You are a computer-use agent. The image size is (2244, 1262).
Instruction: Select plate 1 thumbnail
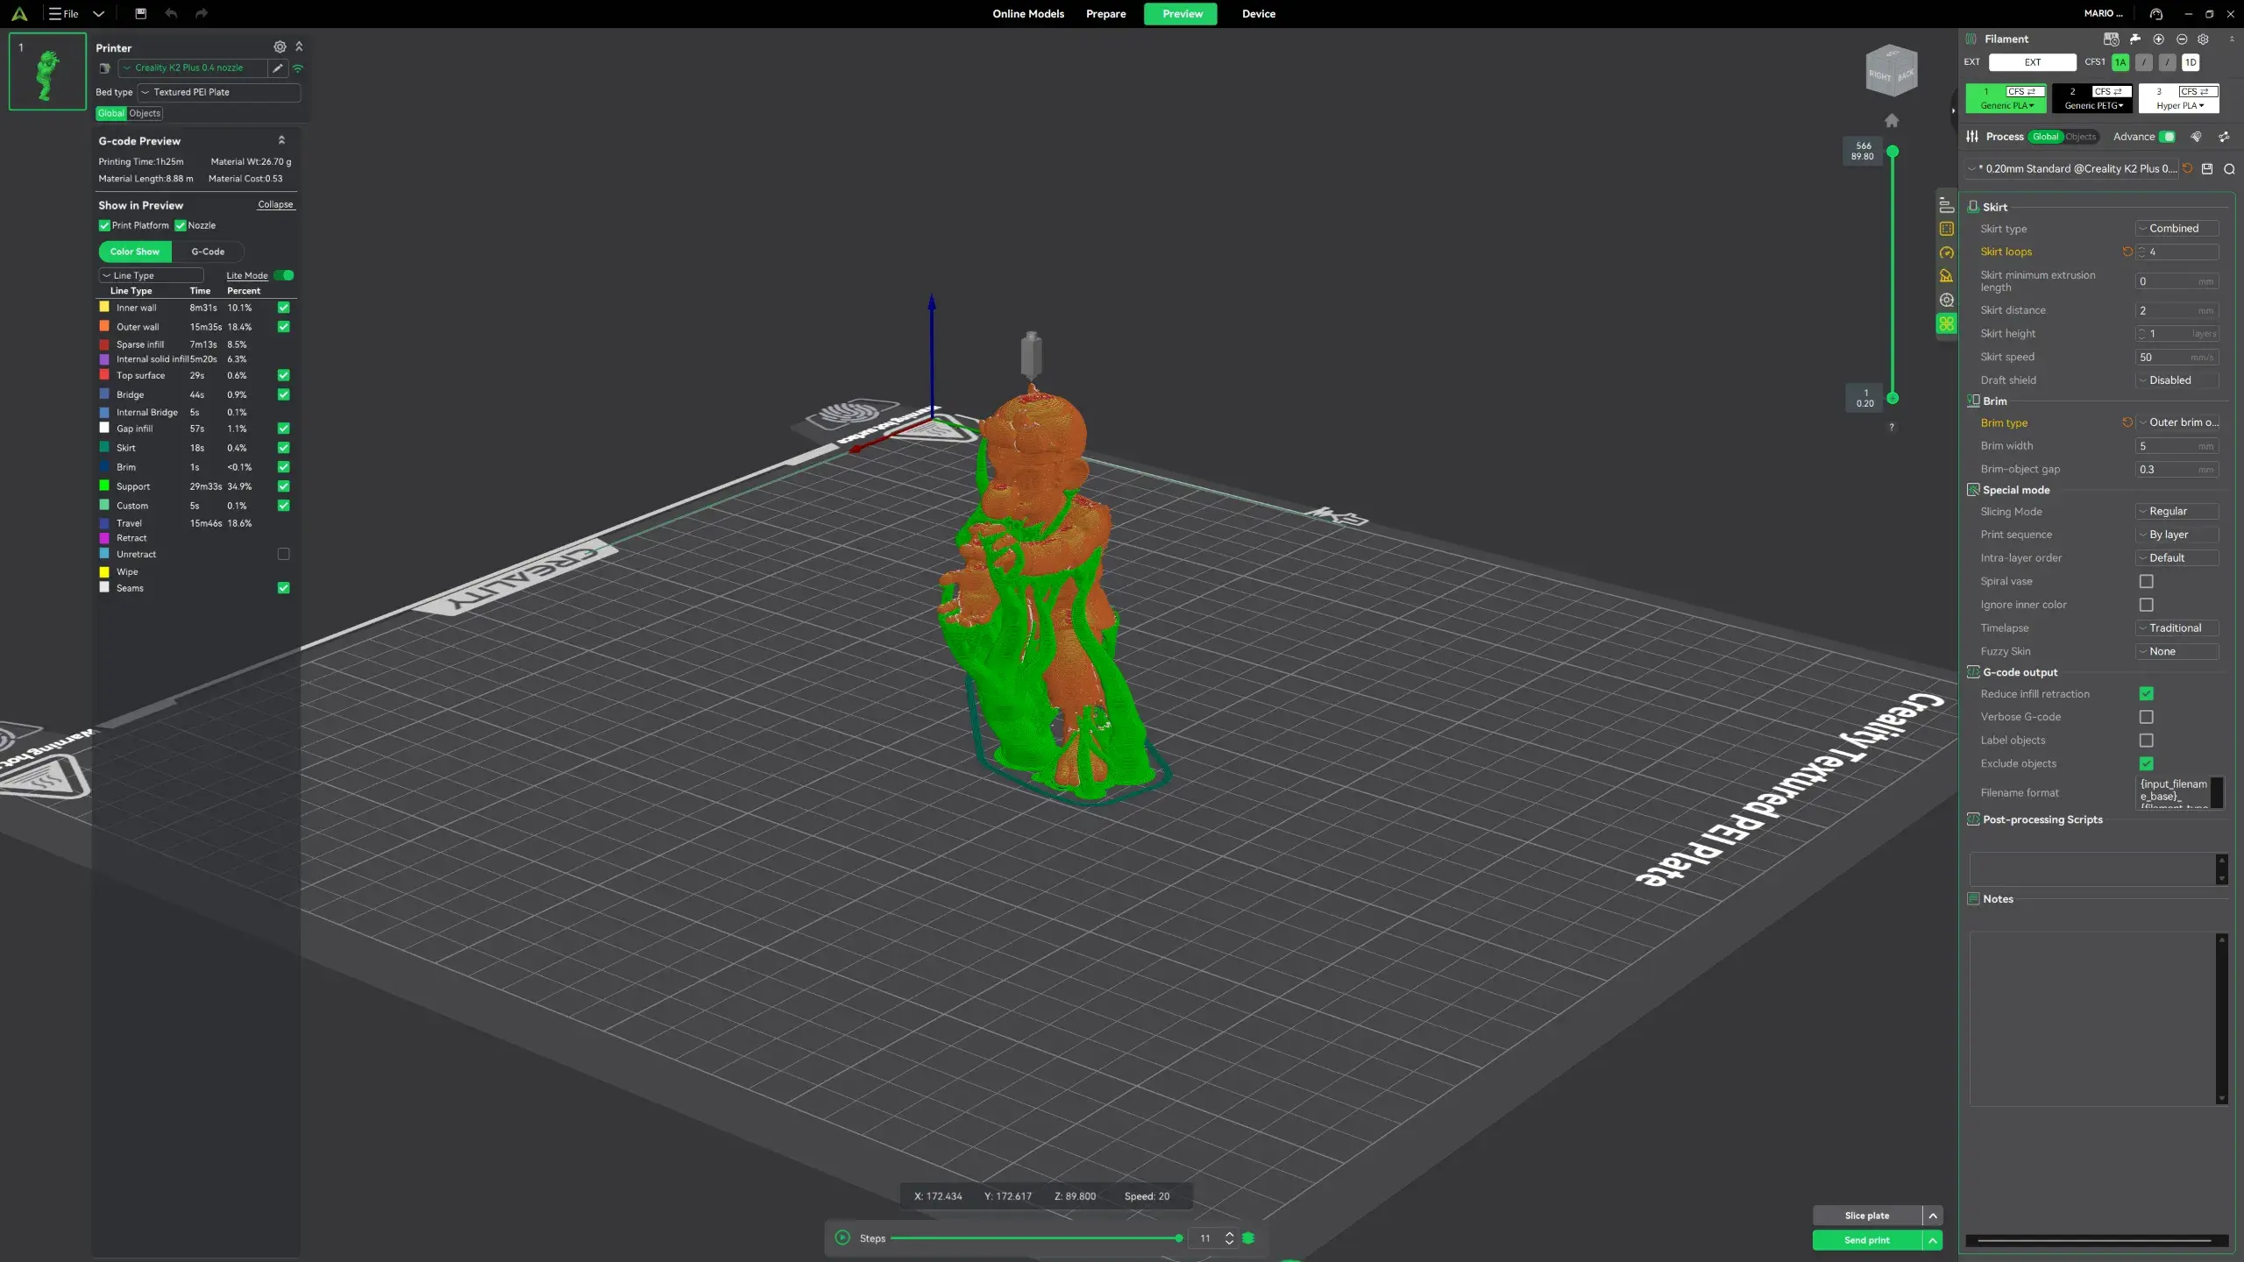click(47, 71)
